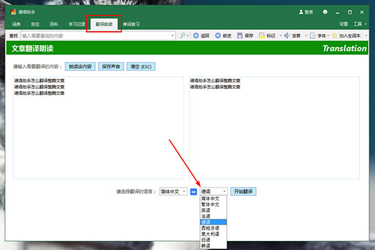
Task: Switch to the 百科 tab
Action: pos(53,24)
